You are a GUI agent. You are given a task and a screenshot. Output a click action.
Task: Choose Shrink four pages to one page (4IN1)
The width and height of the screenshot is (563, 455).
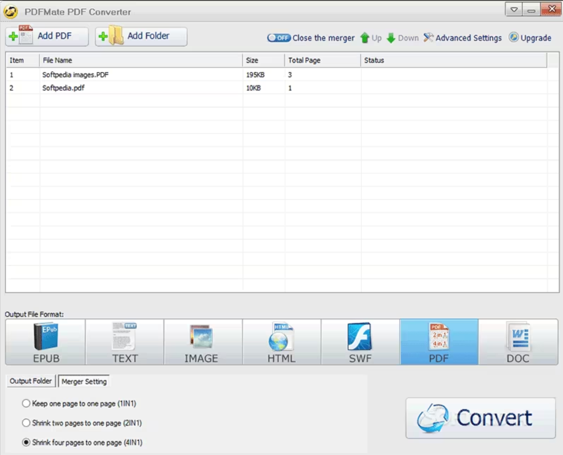pos(82,443)
